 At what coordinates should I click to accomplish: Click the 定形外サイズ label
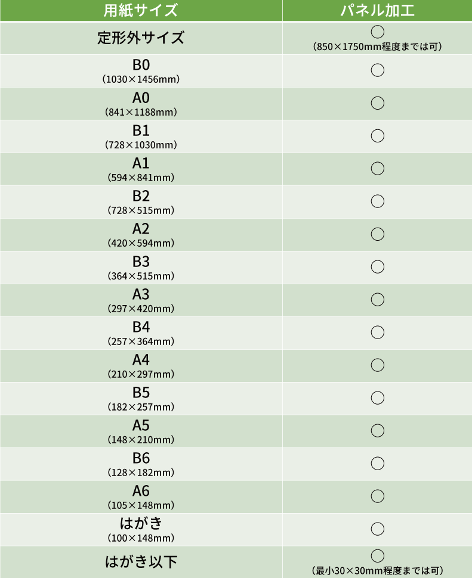coord(141,38)
